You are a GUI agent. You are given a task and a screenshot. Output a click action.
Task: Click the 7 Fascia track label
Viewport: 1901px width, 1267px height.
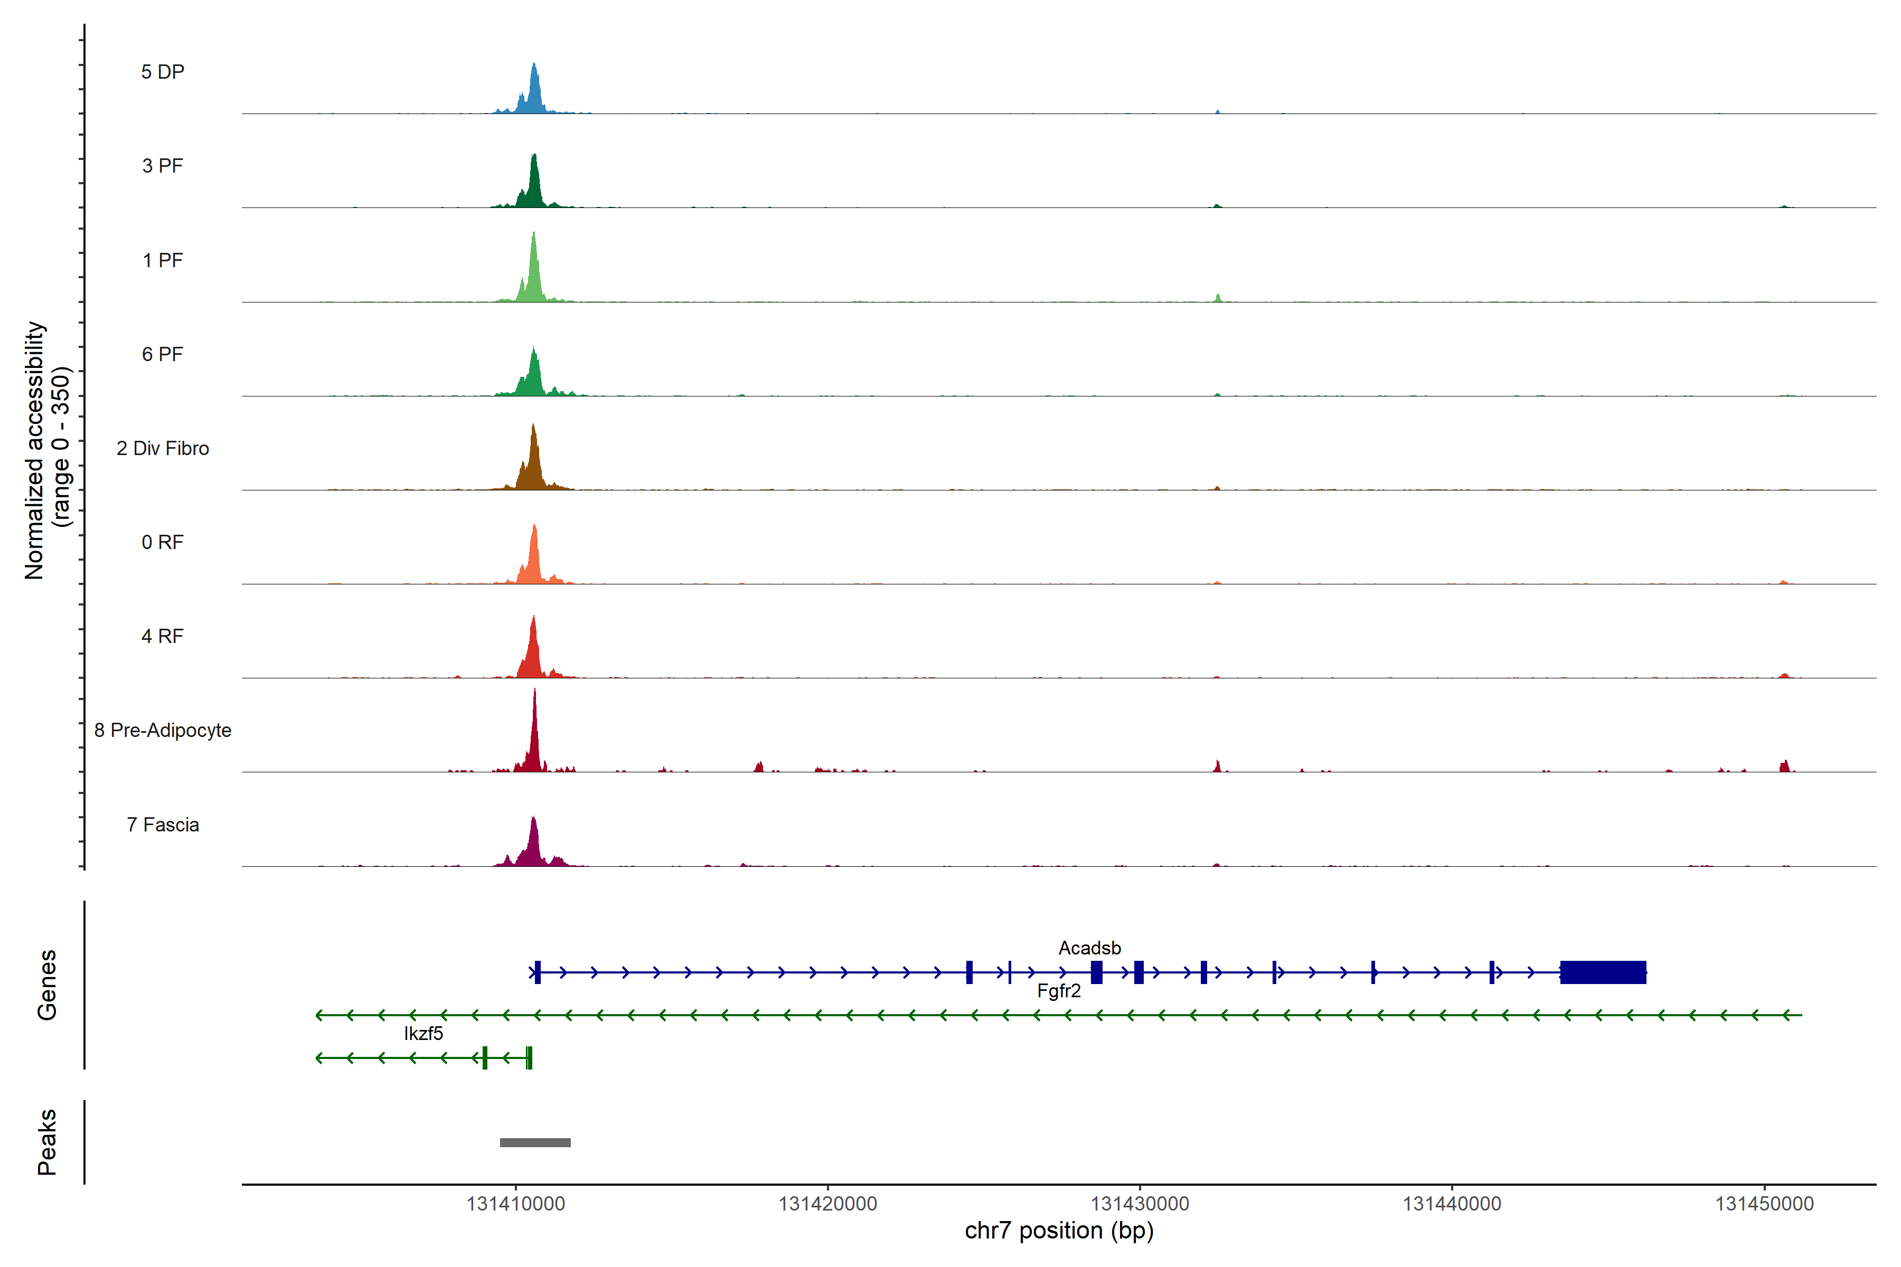(x=163, y=824)
